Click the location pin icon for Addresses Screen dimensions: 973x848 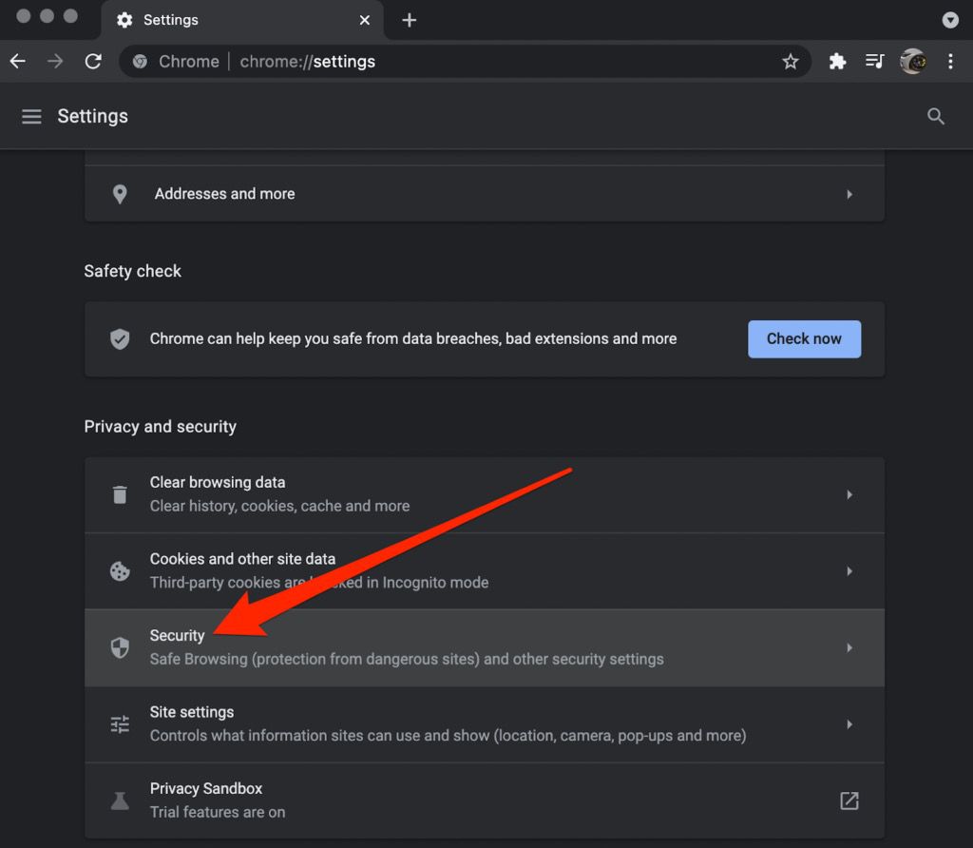coord(120,194)
